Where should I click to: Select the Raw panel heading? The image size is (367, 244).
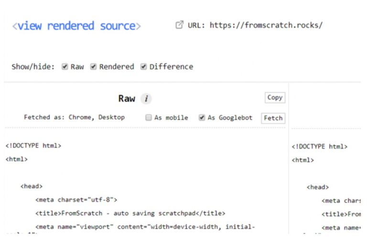point(127,99)
